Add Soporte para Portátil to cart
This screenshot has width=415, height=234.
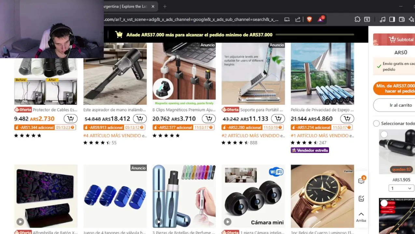[x=278, y=119]
